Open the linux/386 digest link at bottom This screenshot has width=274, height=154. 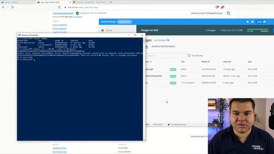60,148
